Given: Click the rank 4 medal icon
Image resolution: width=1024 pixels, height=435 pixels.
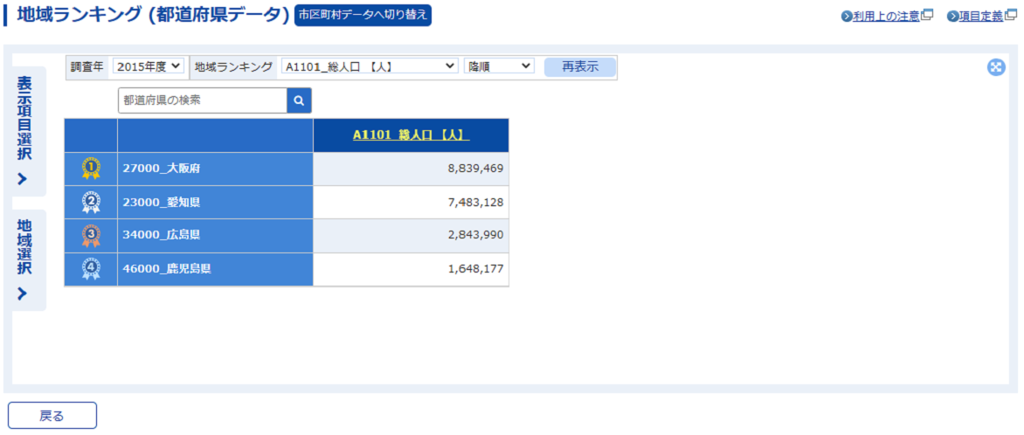Looking at the screenshot, I should click(91, 269).
